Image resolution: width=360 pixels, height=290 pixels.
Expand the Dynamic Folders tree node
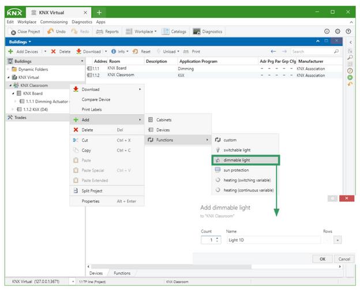tap(7, 69)
